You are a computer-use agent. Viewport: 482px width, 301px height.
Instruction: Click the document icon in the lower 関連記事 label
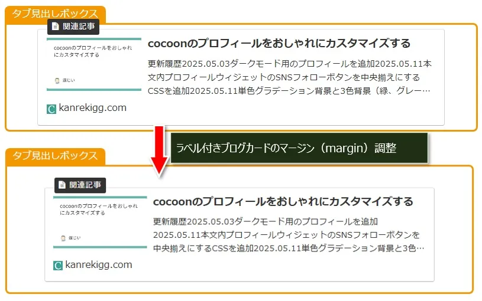63,185
